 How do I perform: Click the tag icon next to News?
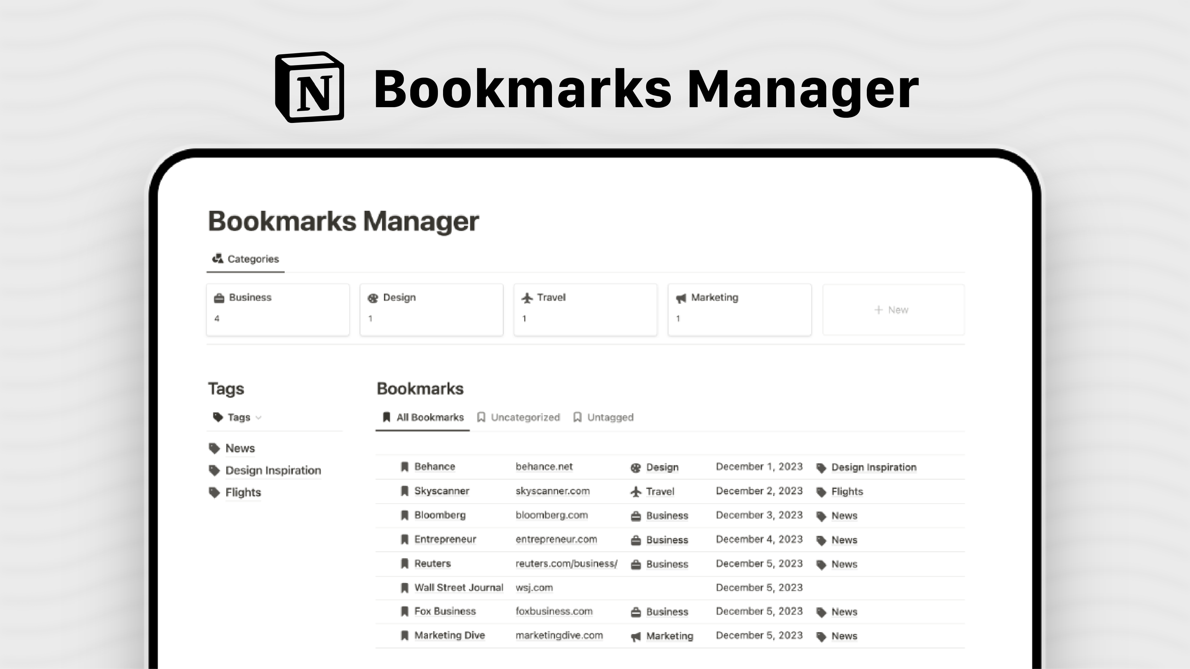[214, 448]
